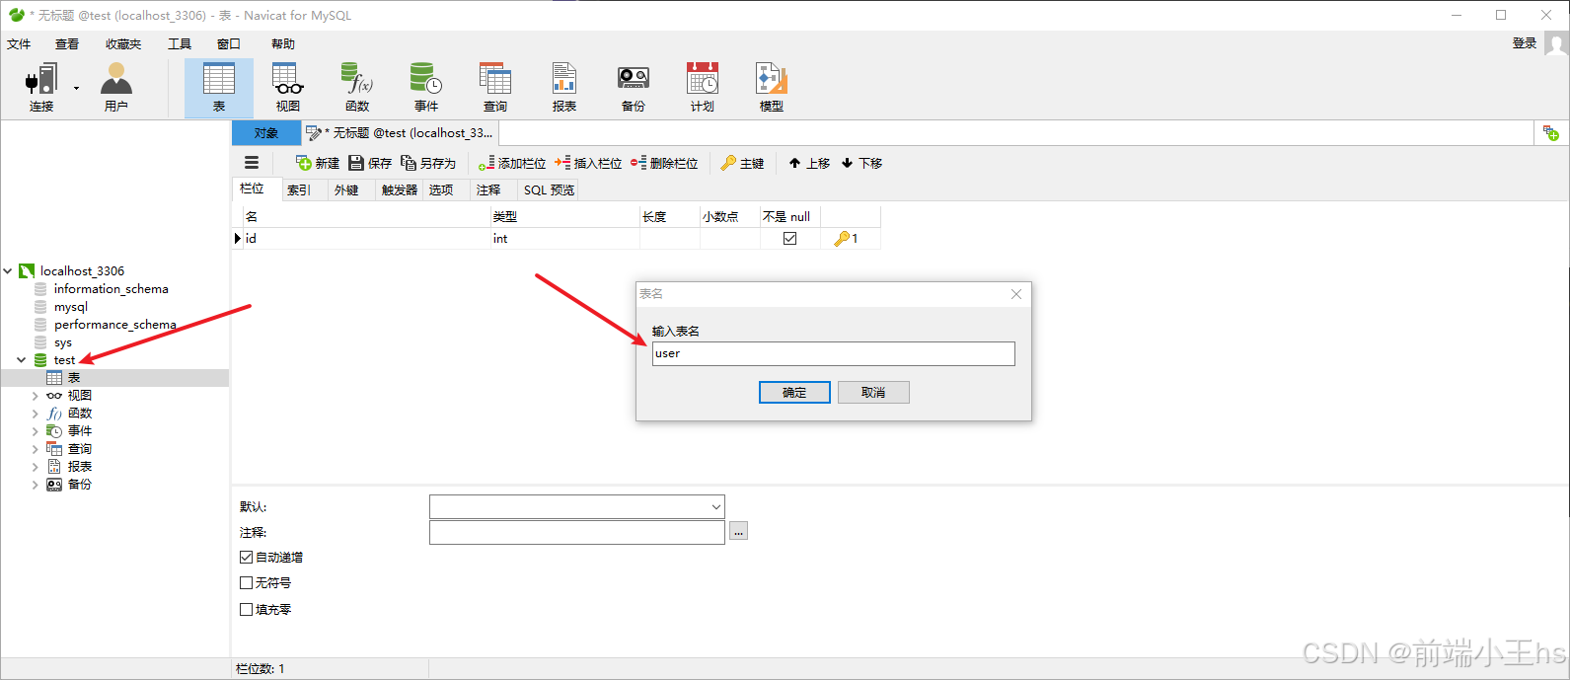Open the 查看 menu
Viewport: 1570px width, 680px height.
tap(67, 44)
